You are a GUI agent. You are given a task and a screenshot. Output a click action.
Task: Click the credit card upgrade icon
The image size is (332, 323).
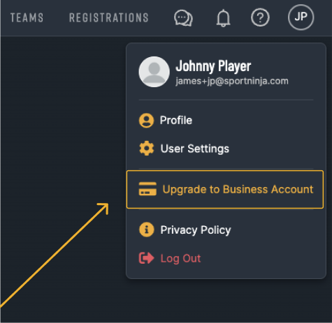point(147,189)
